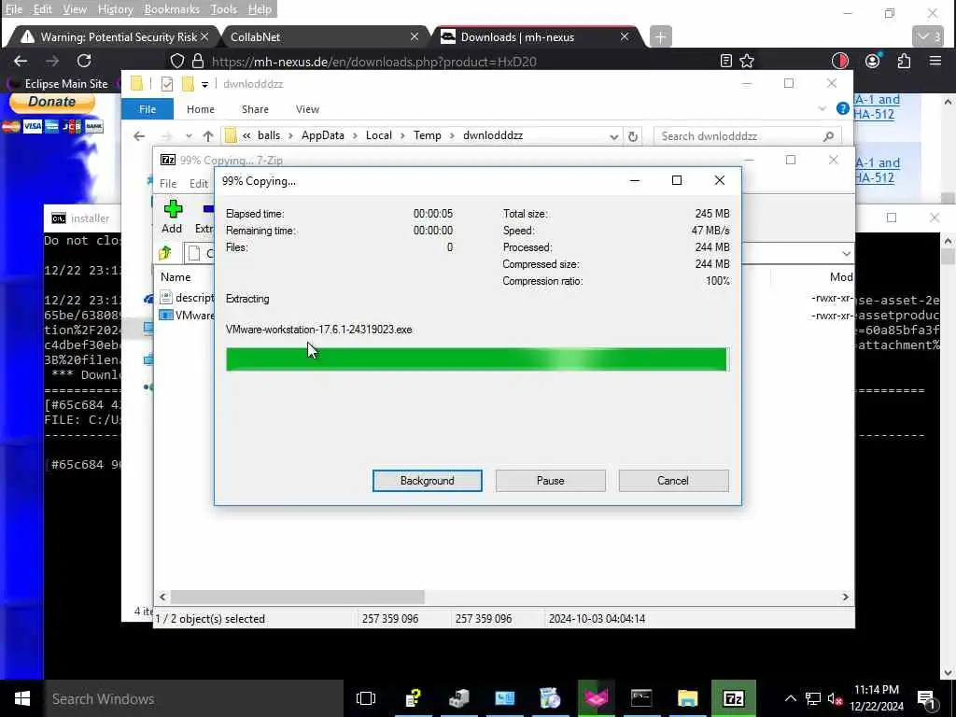Bookmark this page with the star icon

(747, 61)
